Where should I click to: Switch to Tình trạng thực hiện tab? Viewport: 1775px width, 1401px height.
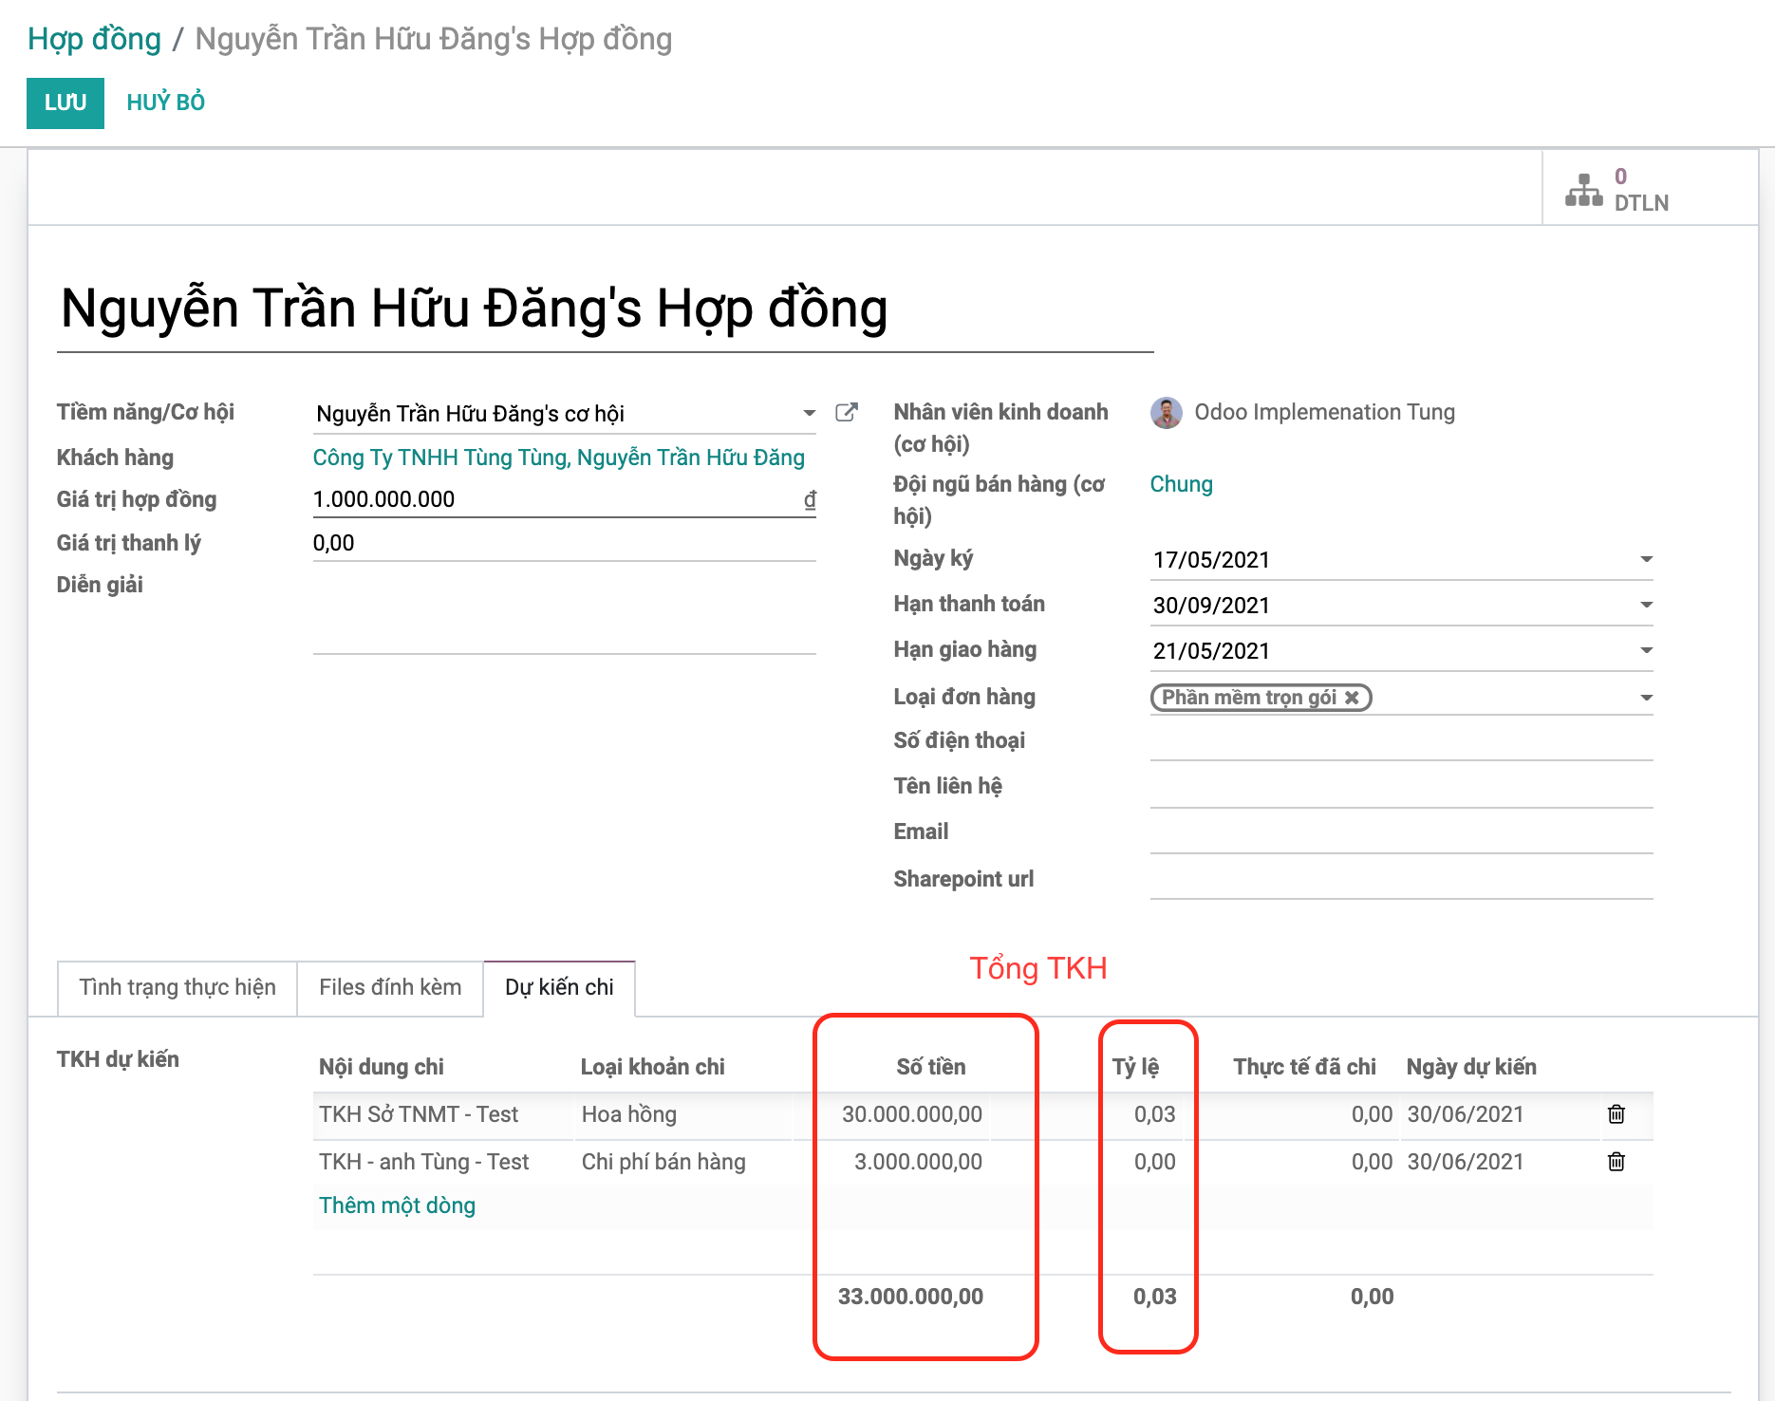click(177, 987)
